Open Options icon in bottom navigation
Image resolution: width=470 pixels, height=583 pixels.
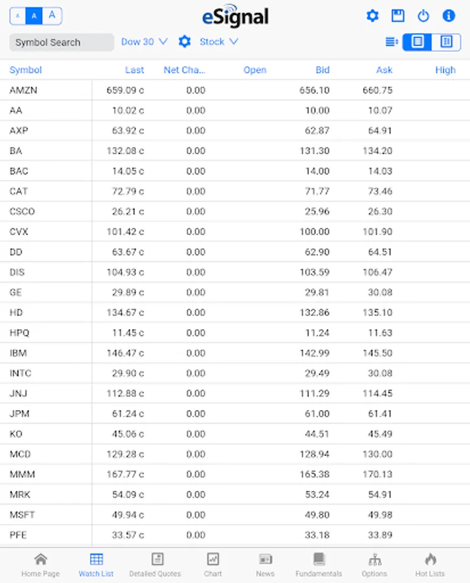[374, 564]
